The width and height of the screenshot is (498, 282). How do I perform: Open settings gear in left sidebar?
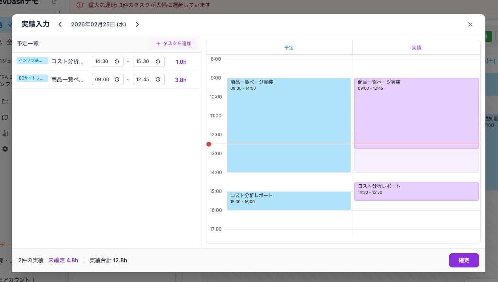(x=5, y=149)
